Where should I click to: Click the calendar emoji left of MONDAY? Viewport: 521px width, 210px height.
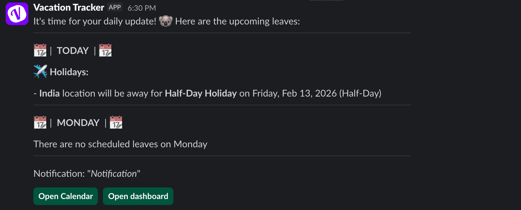(40, 123)
